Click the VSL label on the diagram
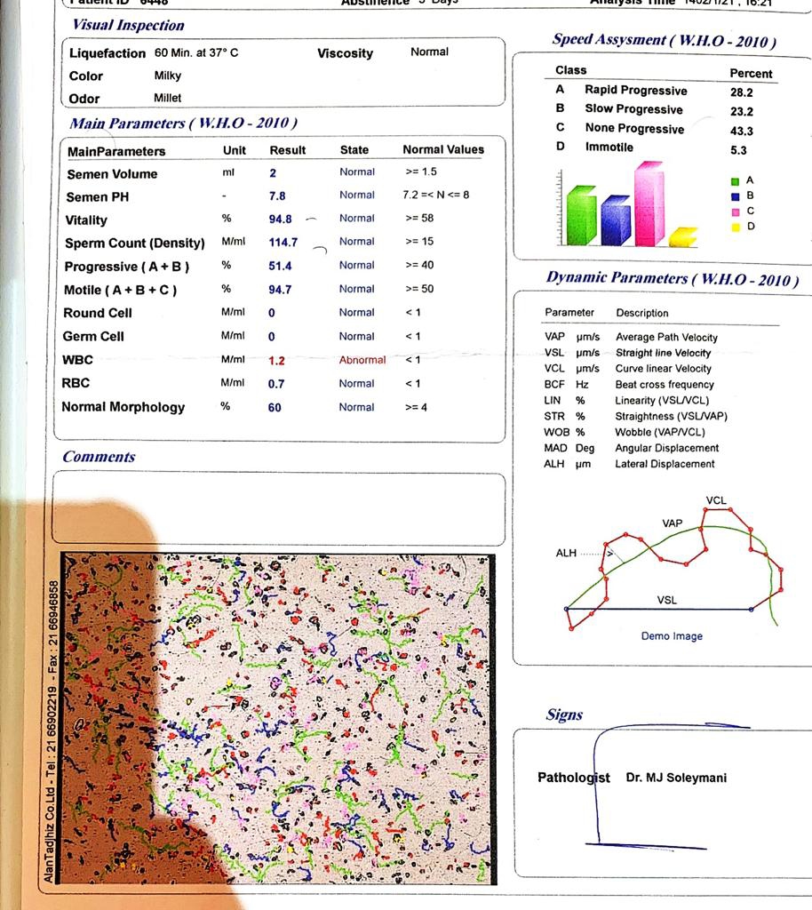 click(667, 600)
